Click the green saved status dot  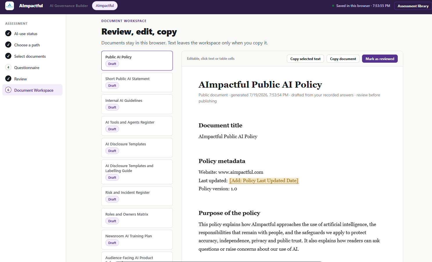tap(333, 6)
